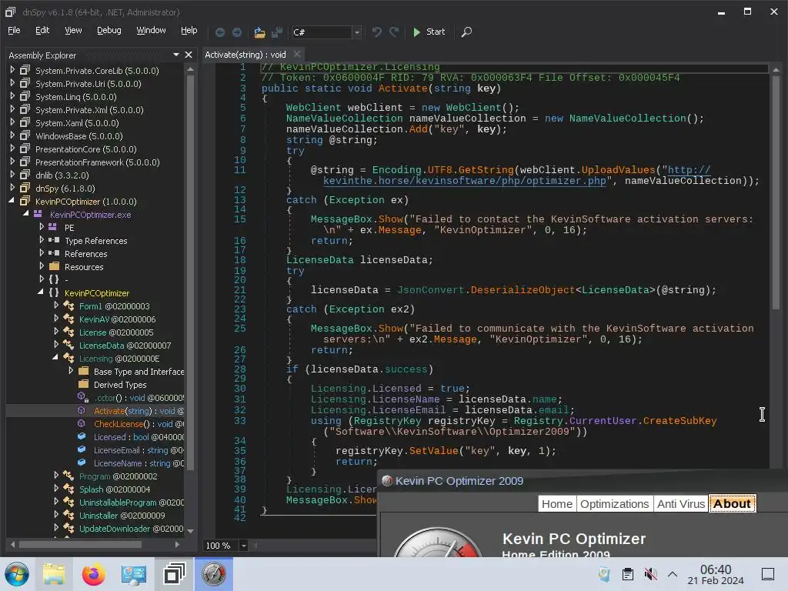Expand the PE node
The width and height of the screenshot is (788, 591).
(x=42, y=227)
